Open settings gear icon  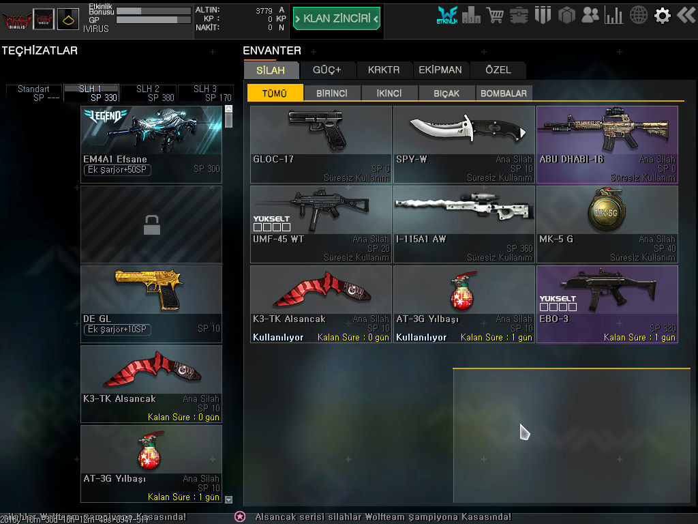[x=662, y=16]
